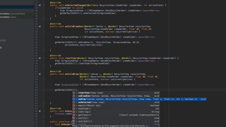
Task: Click method icon of highlighted onDraw suggestion
Action: coord(74,99)
